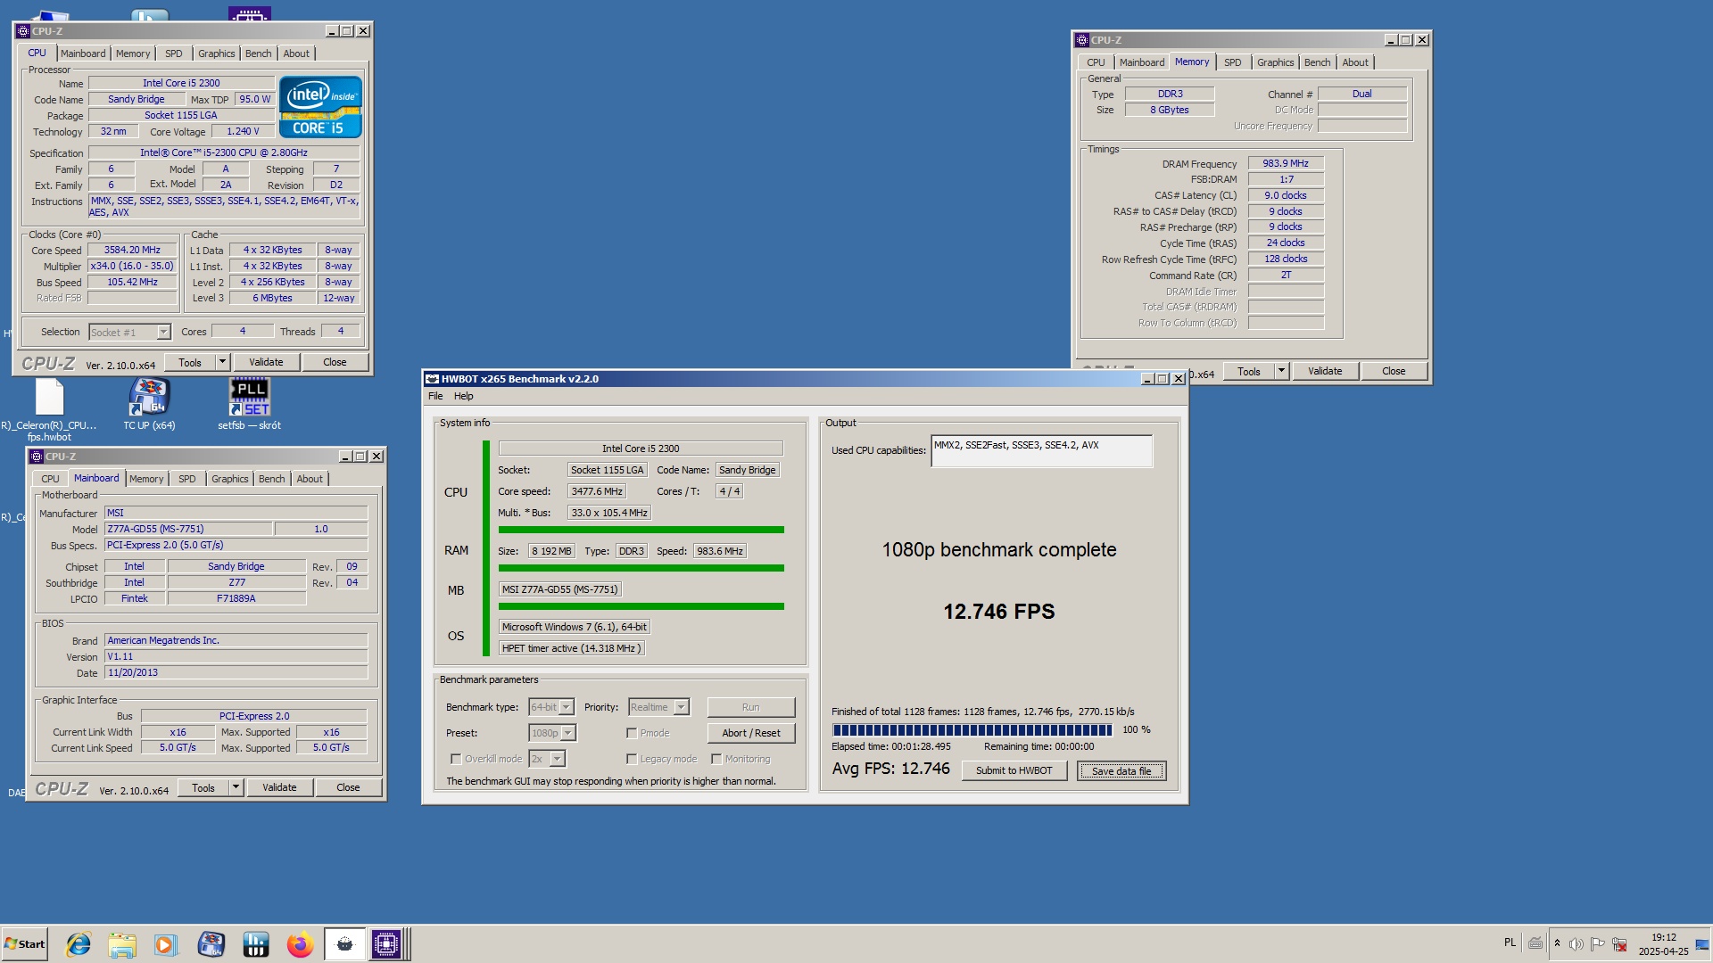Click the green bar under CPU info

(x=641, y=530)
